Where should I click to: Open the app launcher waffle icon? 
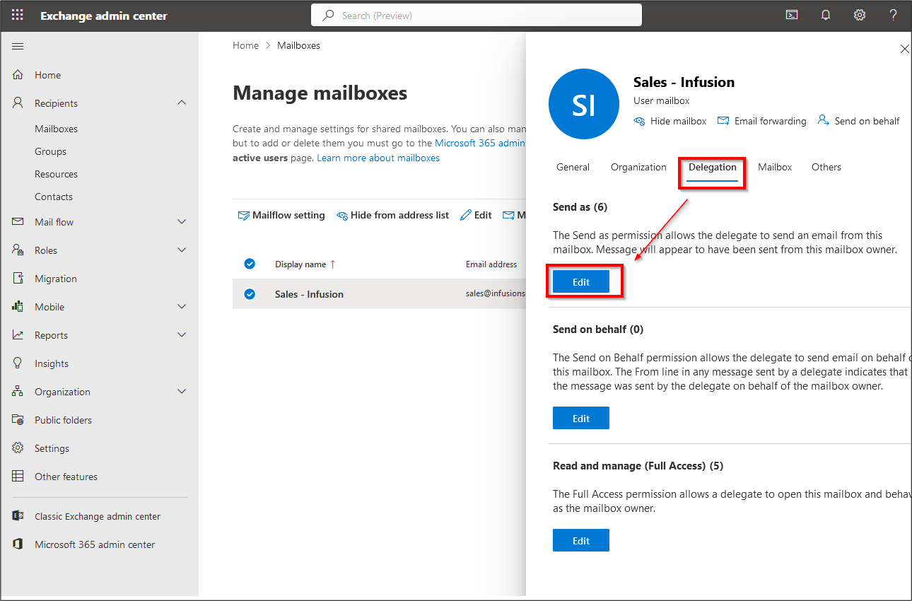click(x=18, y=16)
